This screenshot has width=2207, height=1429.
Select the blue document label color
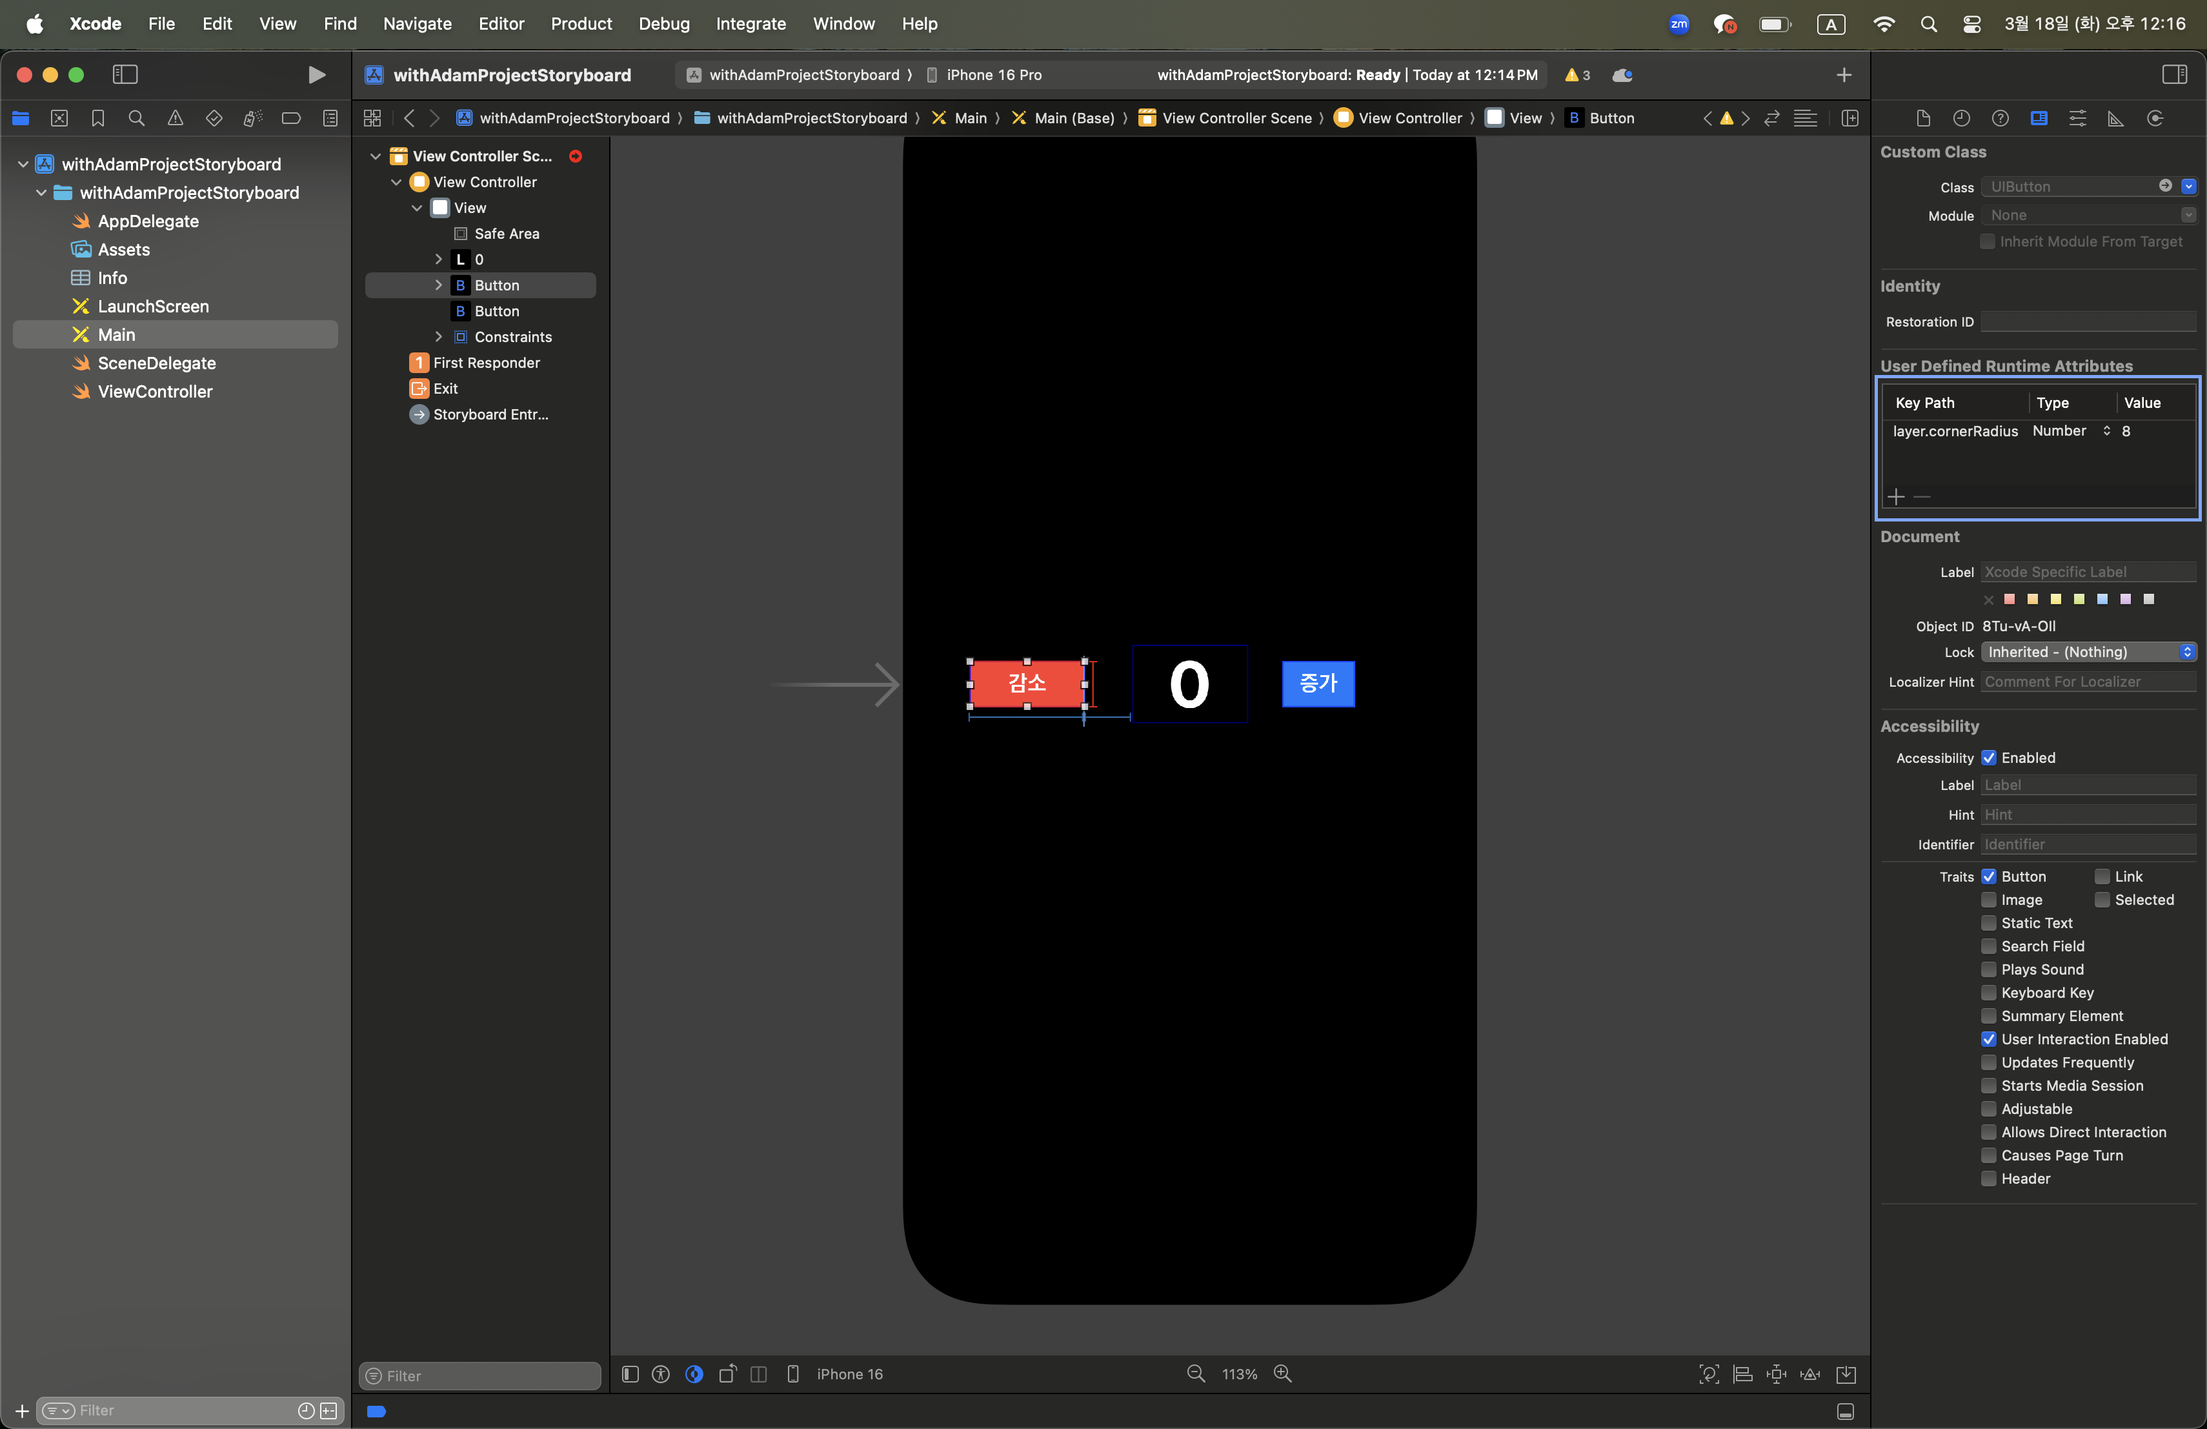tap(2102, 599)
